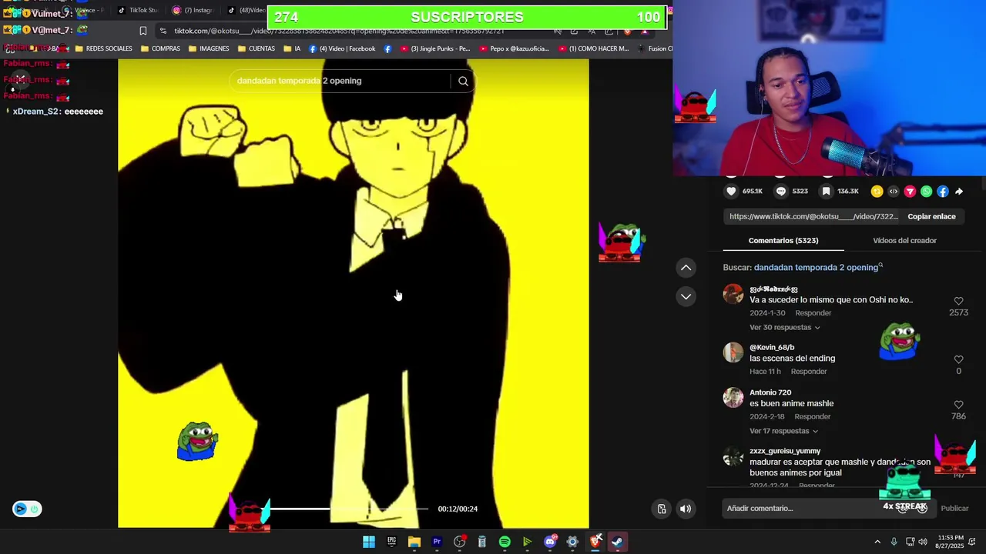
Task: Open 'REDES SOCIALES' bookmarks folder
Action: tap(103, 48)
